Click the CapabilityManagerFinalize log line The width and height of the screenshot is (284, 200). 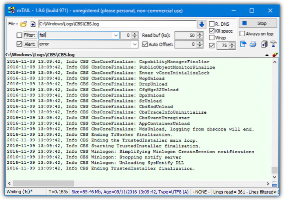(x=108, y=62)
